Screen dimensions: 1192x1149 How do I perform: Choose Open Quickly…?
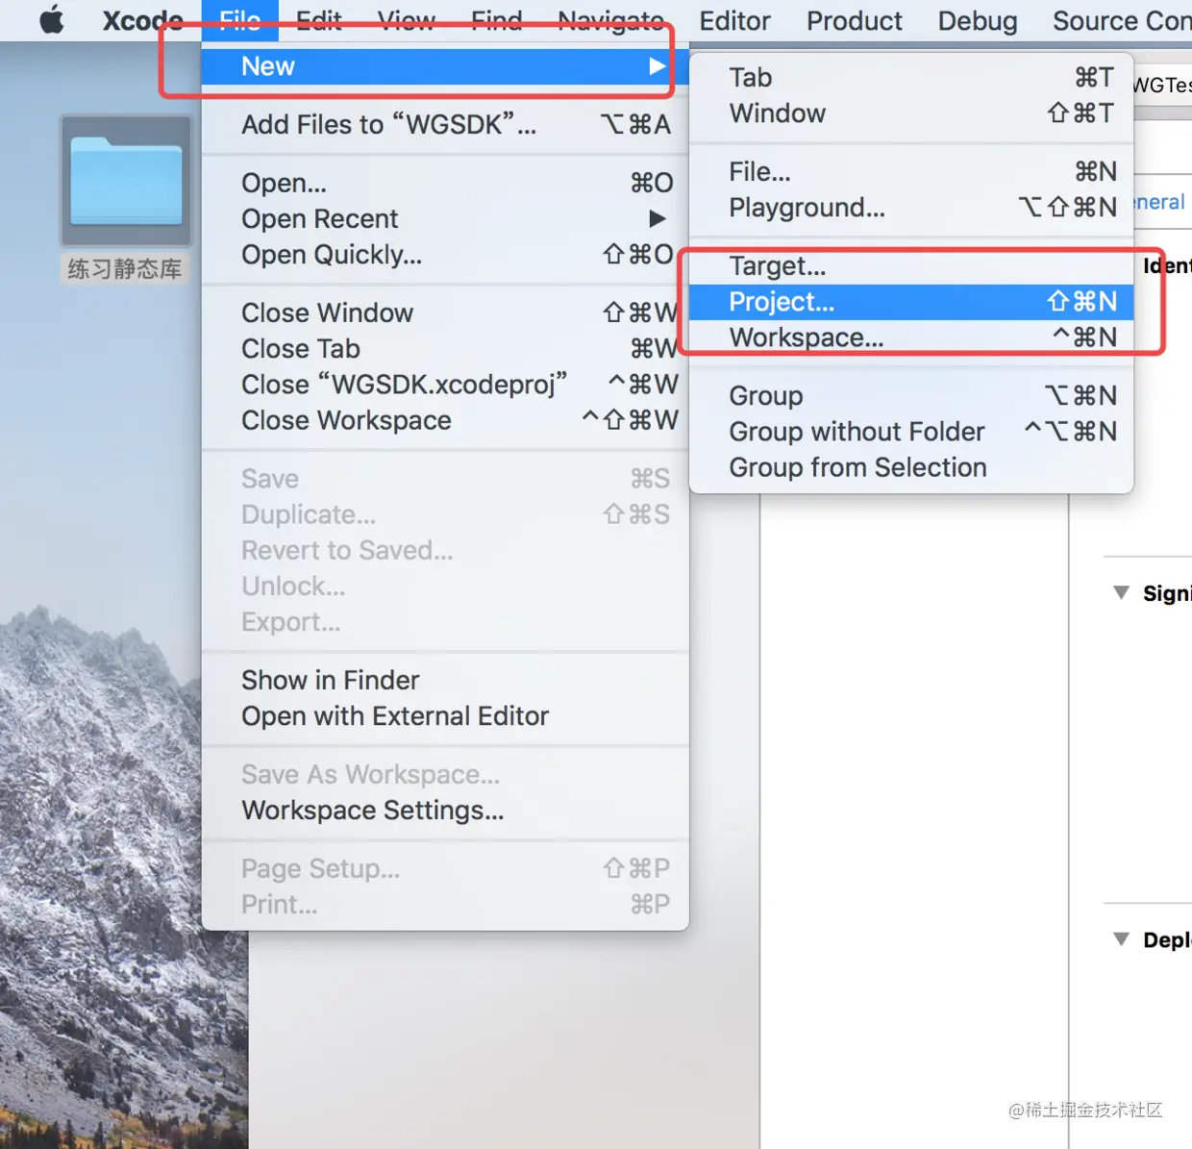[x=445, y=255]
